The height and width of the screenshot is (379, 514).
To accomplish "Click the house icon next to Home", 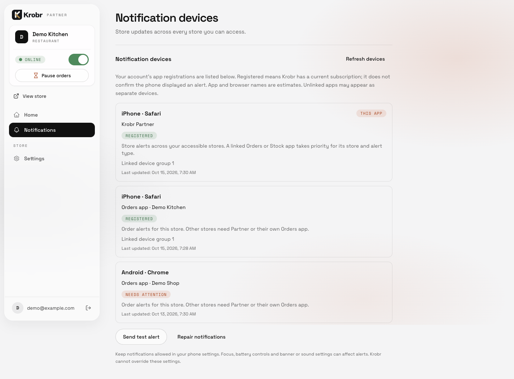I will (17, 115).
